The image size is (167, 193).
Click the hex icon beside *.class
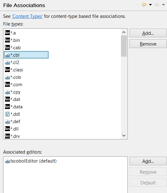[x=7, y=70]
